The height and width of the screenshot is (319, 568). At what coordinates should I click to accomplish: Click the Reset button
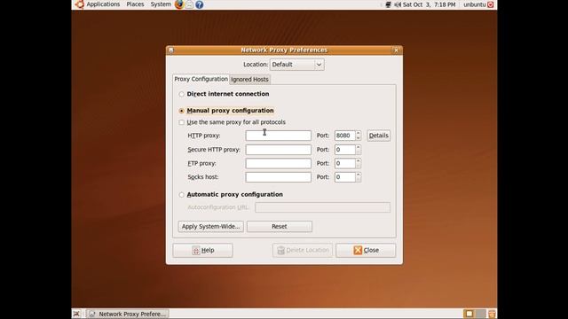pos(280,227)
